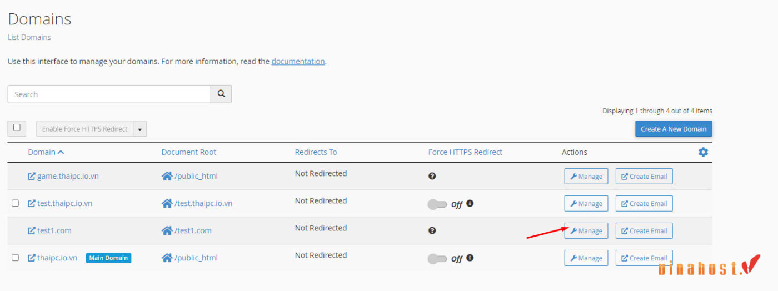Sort by Force HTTPS Redirect column
The height and width of the screenshot is (291, 778).
coord(465,152)
